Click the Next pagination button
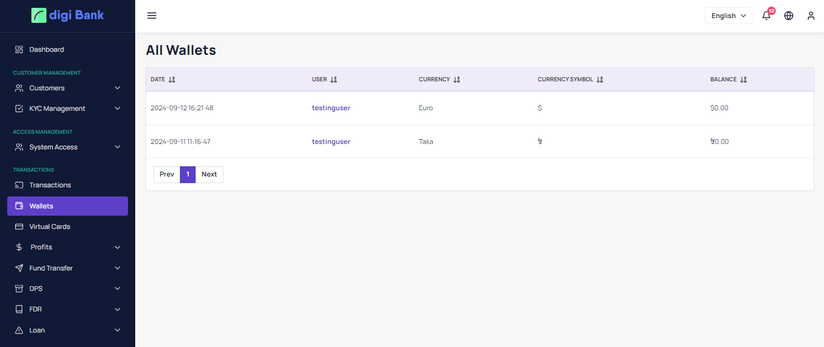 [x=209, y=174]
